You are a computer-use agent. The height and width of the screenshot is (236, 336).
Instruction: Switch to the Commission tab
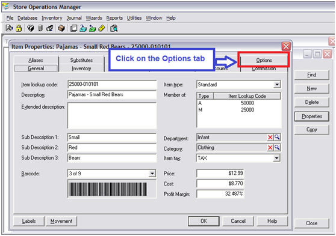click(264, 69)
